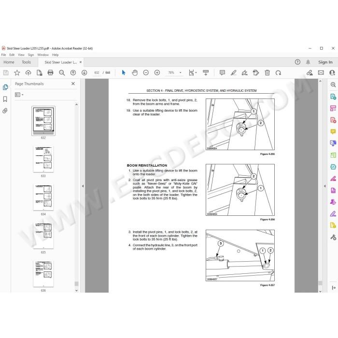Go to next page arrow

pos(84,73)
